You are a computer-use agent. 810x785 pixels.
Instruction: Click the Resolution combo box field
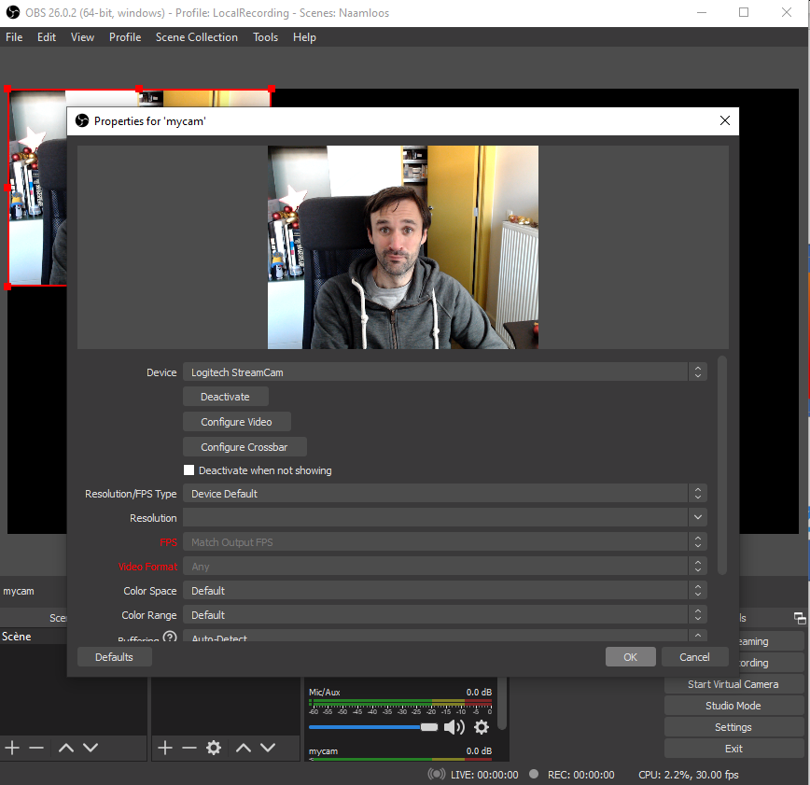[435, 518]
